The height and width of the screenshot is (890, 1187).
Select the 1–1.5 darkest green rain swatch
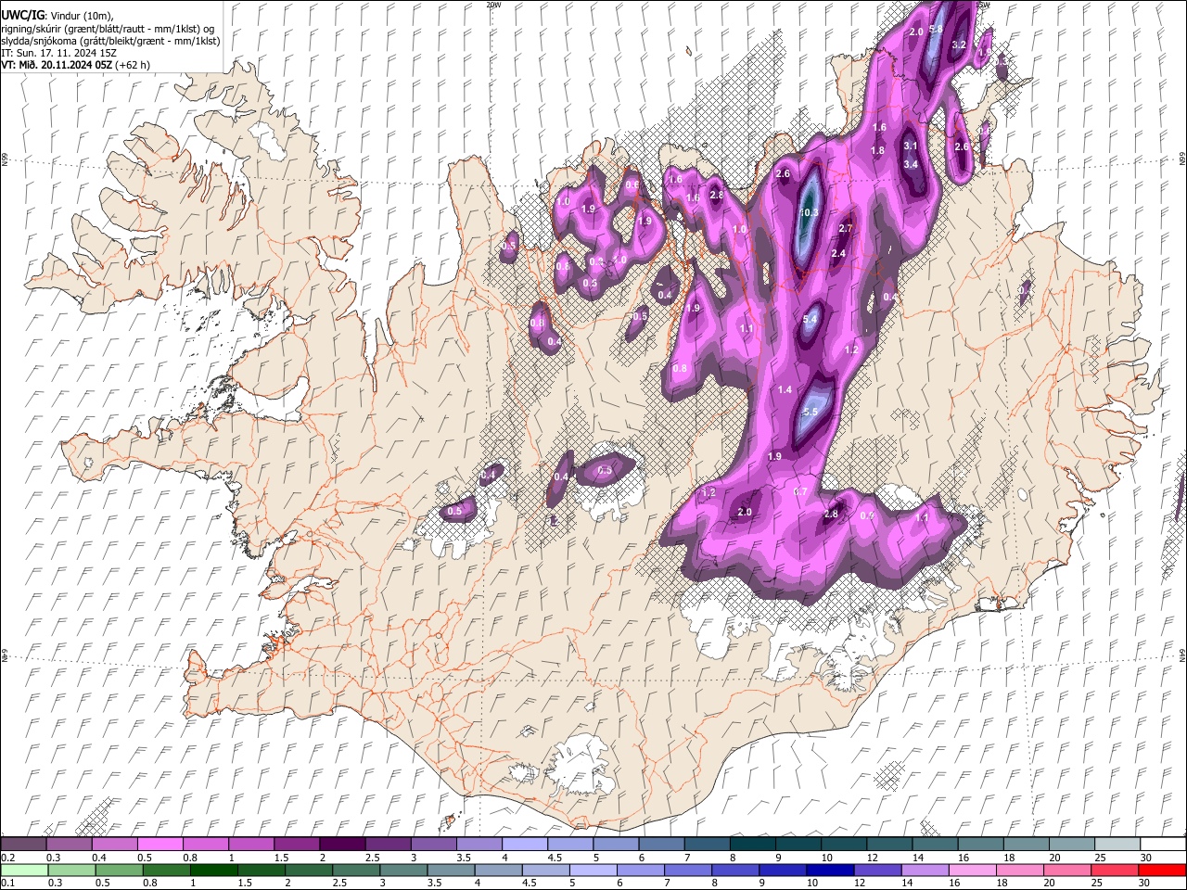(x=214, y=870)
